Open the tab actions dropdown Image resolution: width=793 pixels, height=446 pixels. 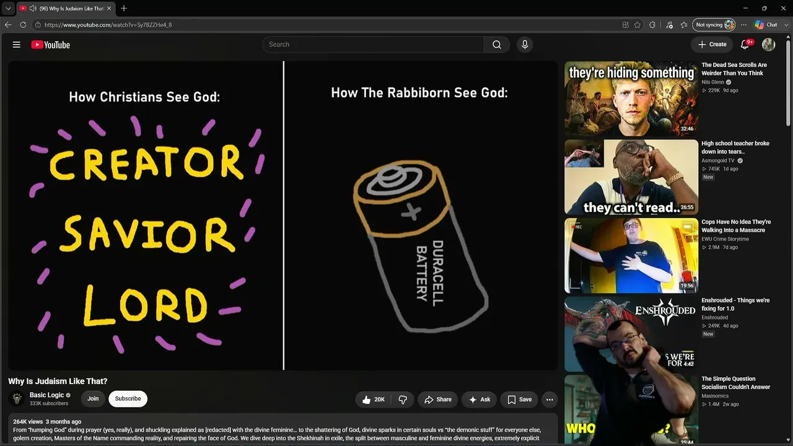(8, 9)
